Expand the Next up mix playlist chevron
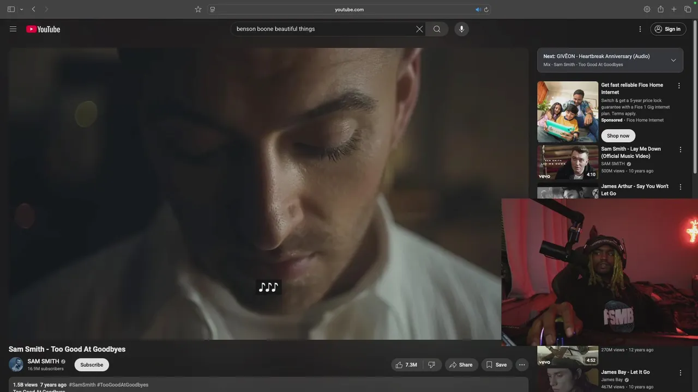Viewport: 698px width, 392px height. 673,60
